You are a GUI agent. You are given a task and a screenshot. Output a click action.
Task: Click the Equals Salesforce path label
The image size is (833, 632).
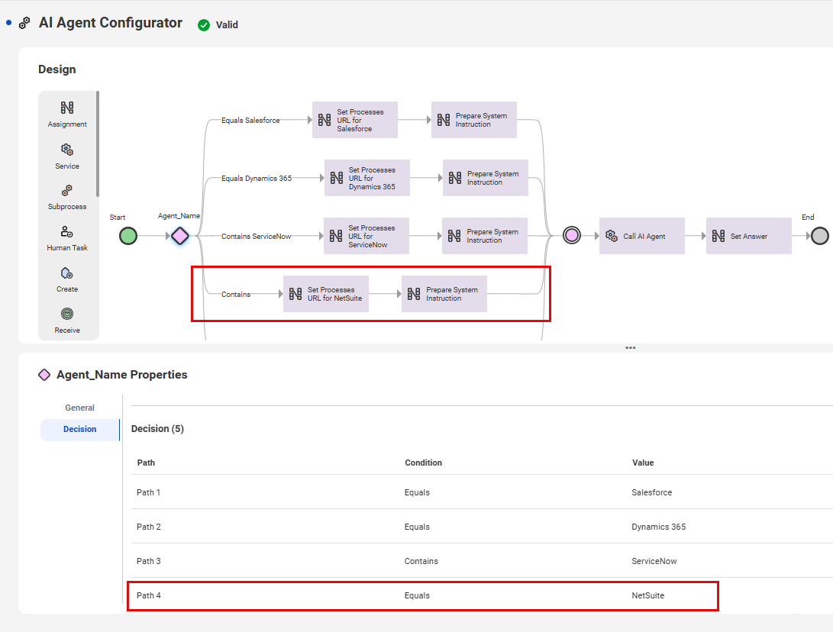(x=250, y=121)
